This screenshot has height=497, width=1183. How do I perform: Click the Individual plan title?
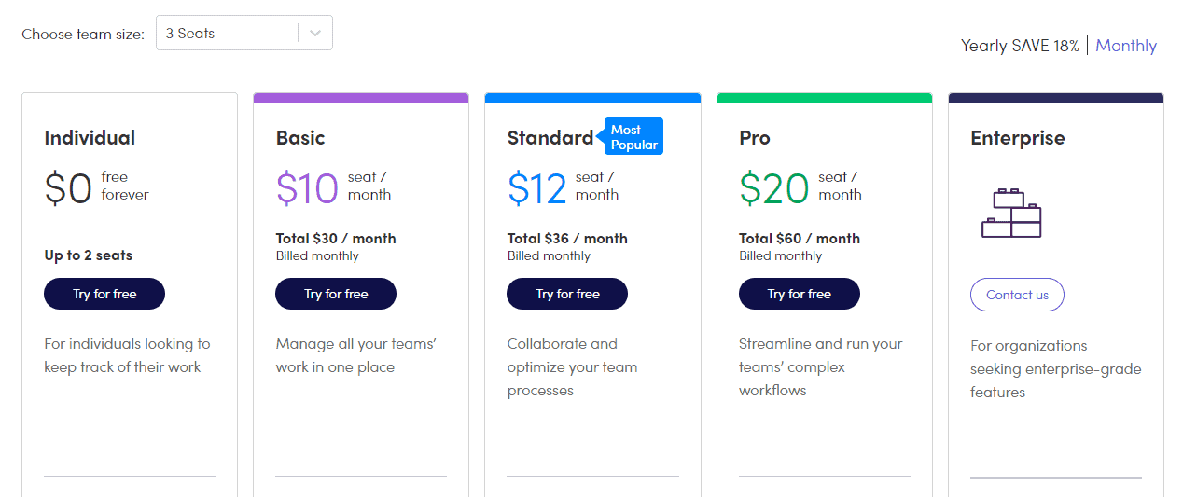click(90, 138)
